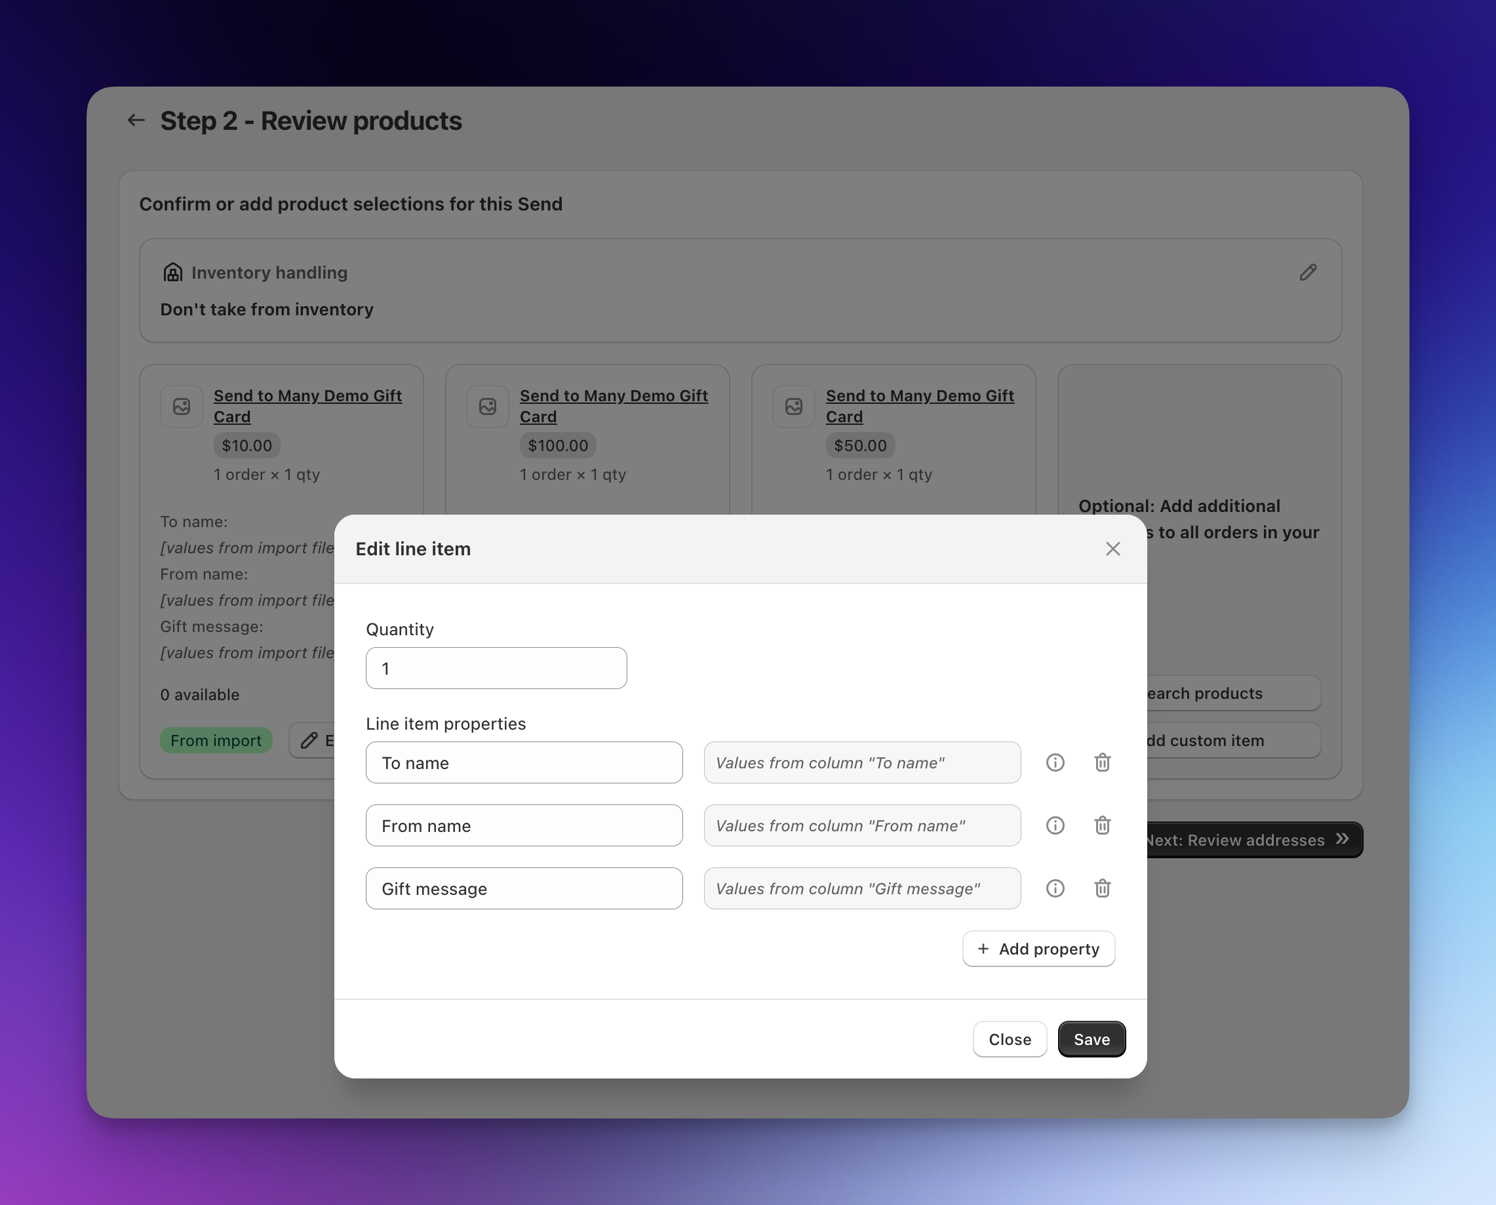This screenshot has height=1205, width=1496.
Task: Click the "From name" property name field
Action: (524, 825)
